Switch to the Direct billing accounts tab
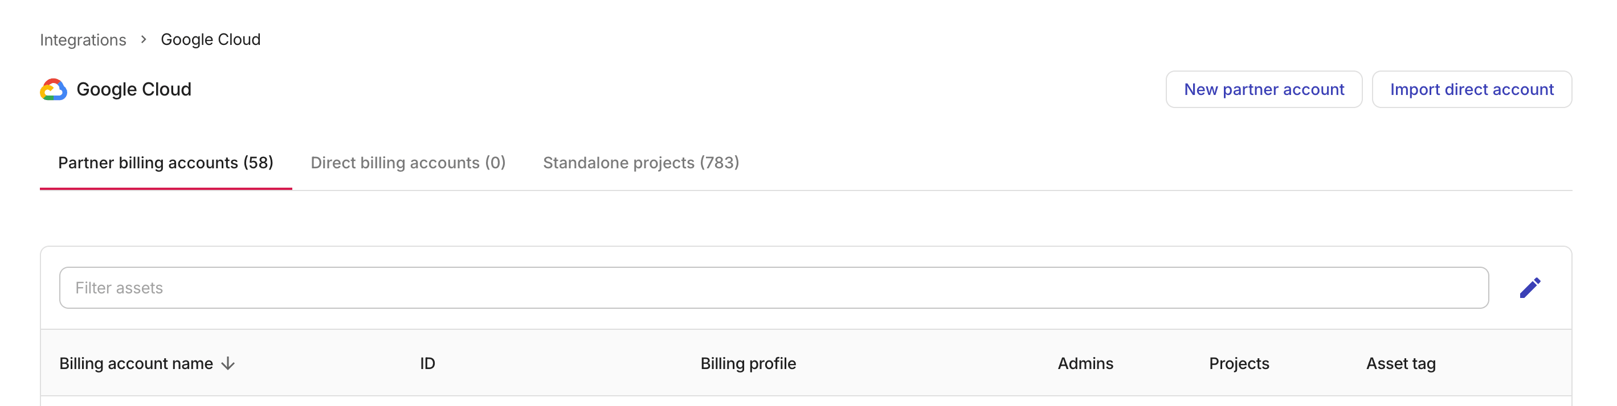Screen dimensions: 1617x406 click(x=408, y=163)
